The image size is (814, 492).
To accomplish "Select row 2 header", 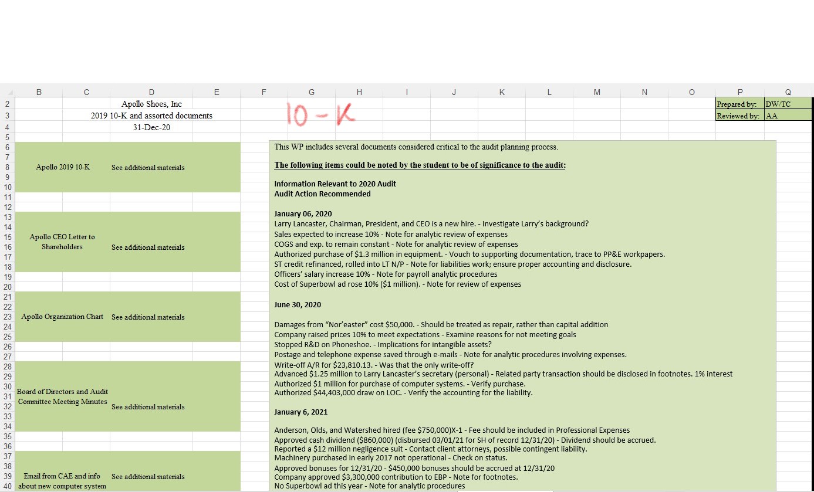I will pos(9,104).
